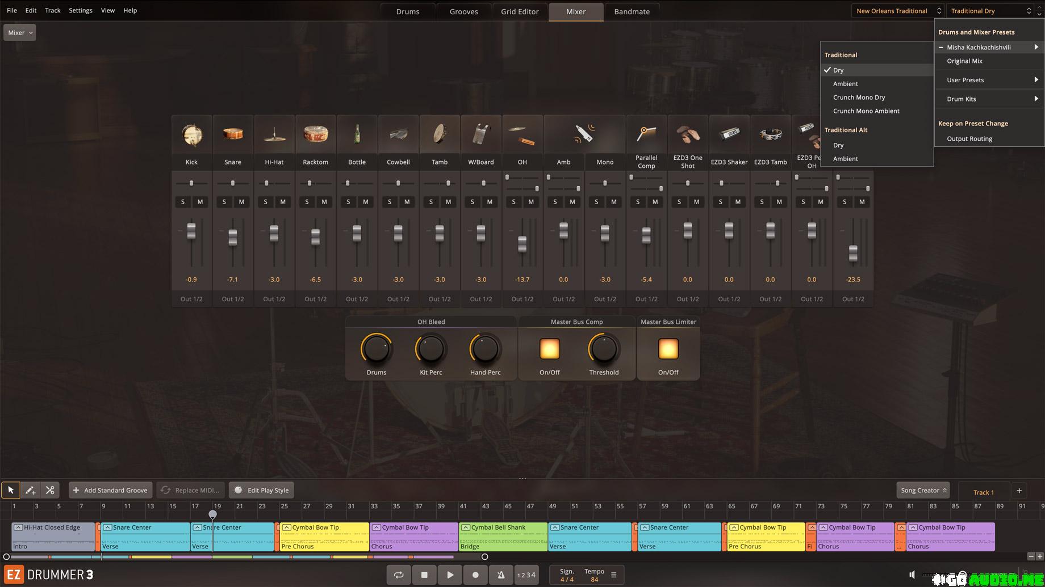This screenshot has height=587, width=1045.
Task: Click Add Standard Groove button
Action: click(110, 490)
